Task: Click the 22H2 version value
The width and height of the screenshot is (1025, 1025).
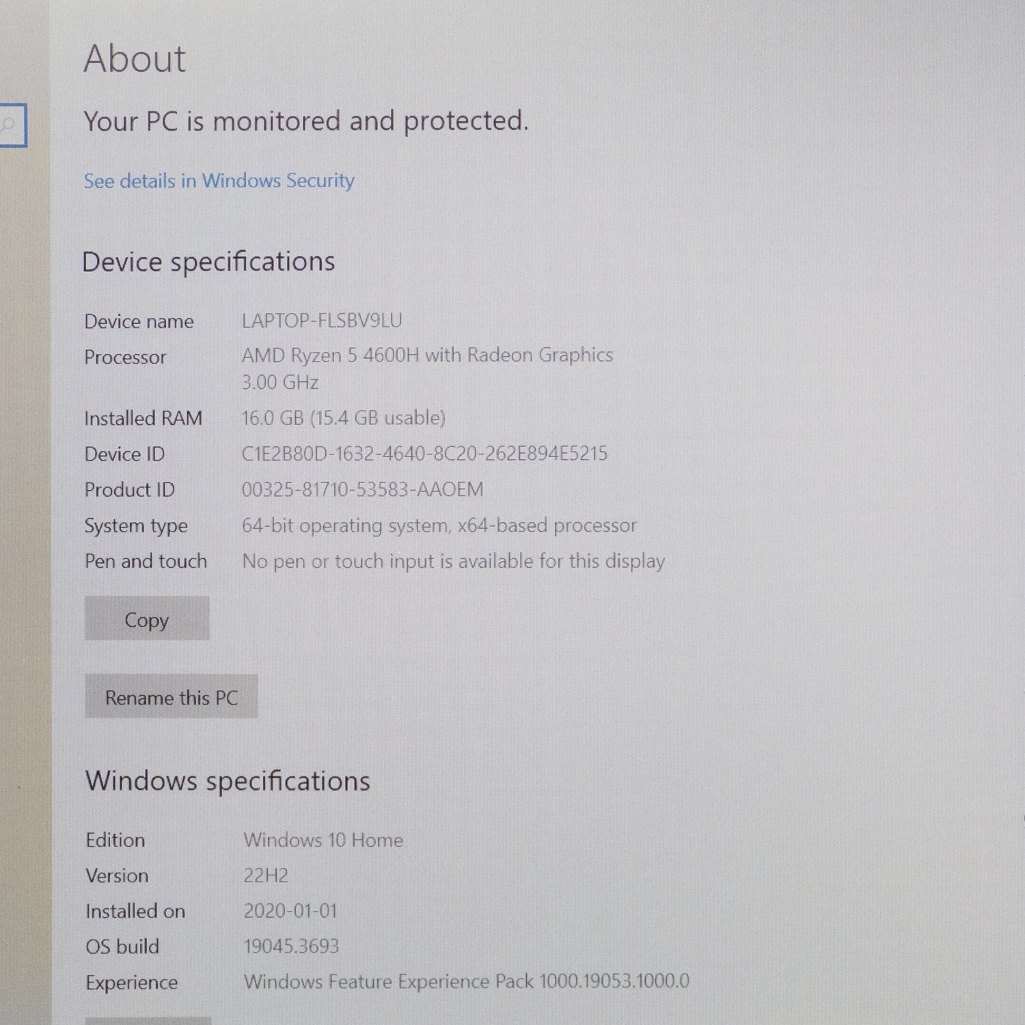Action: 266,875
